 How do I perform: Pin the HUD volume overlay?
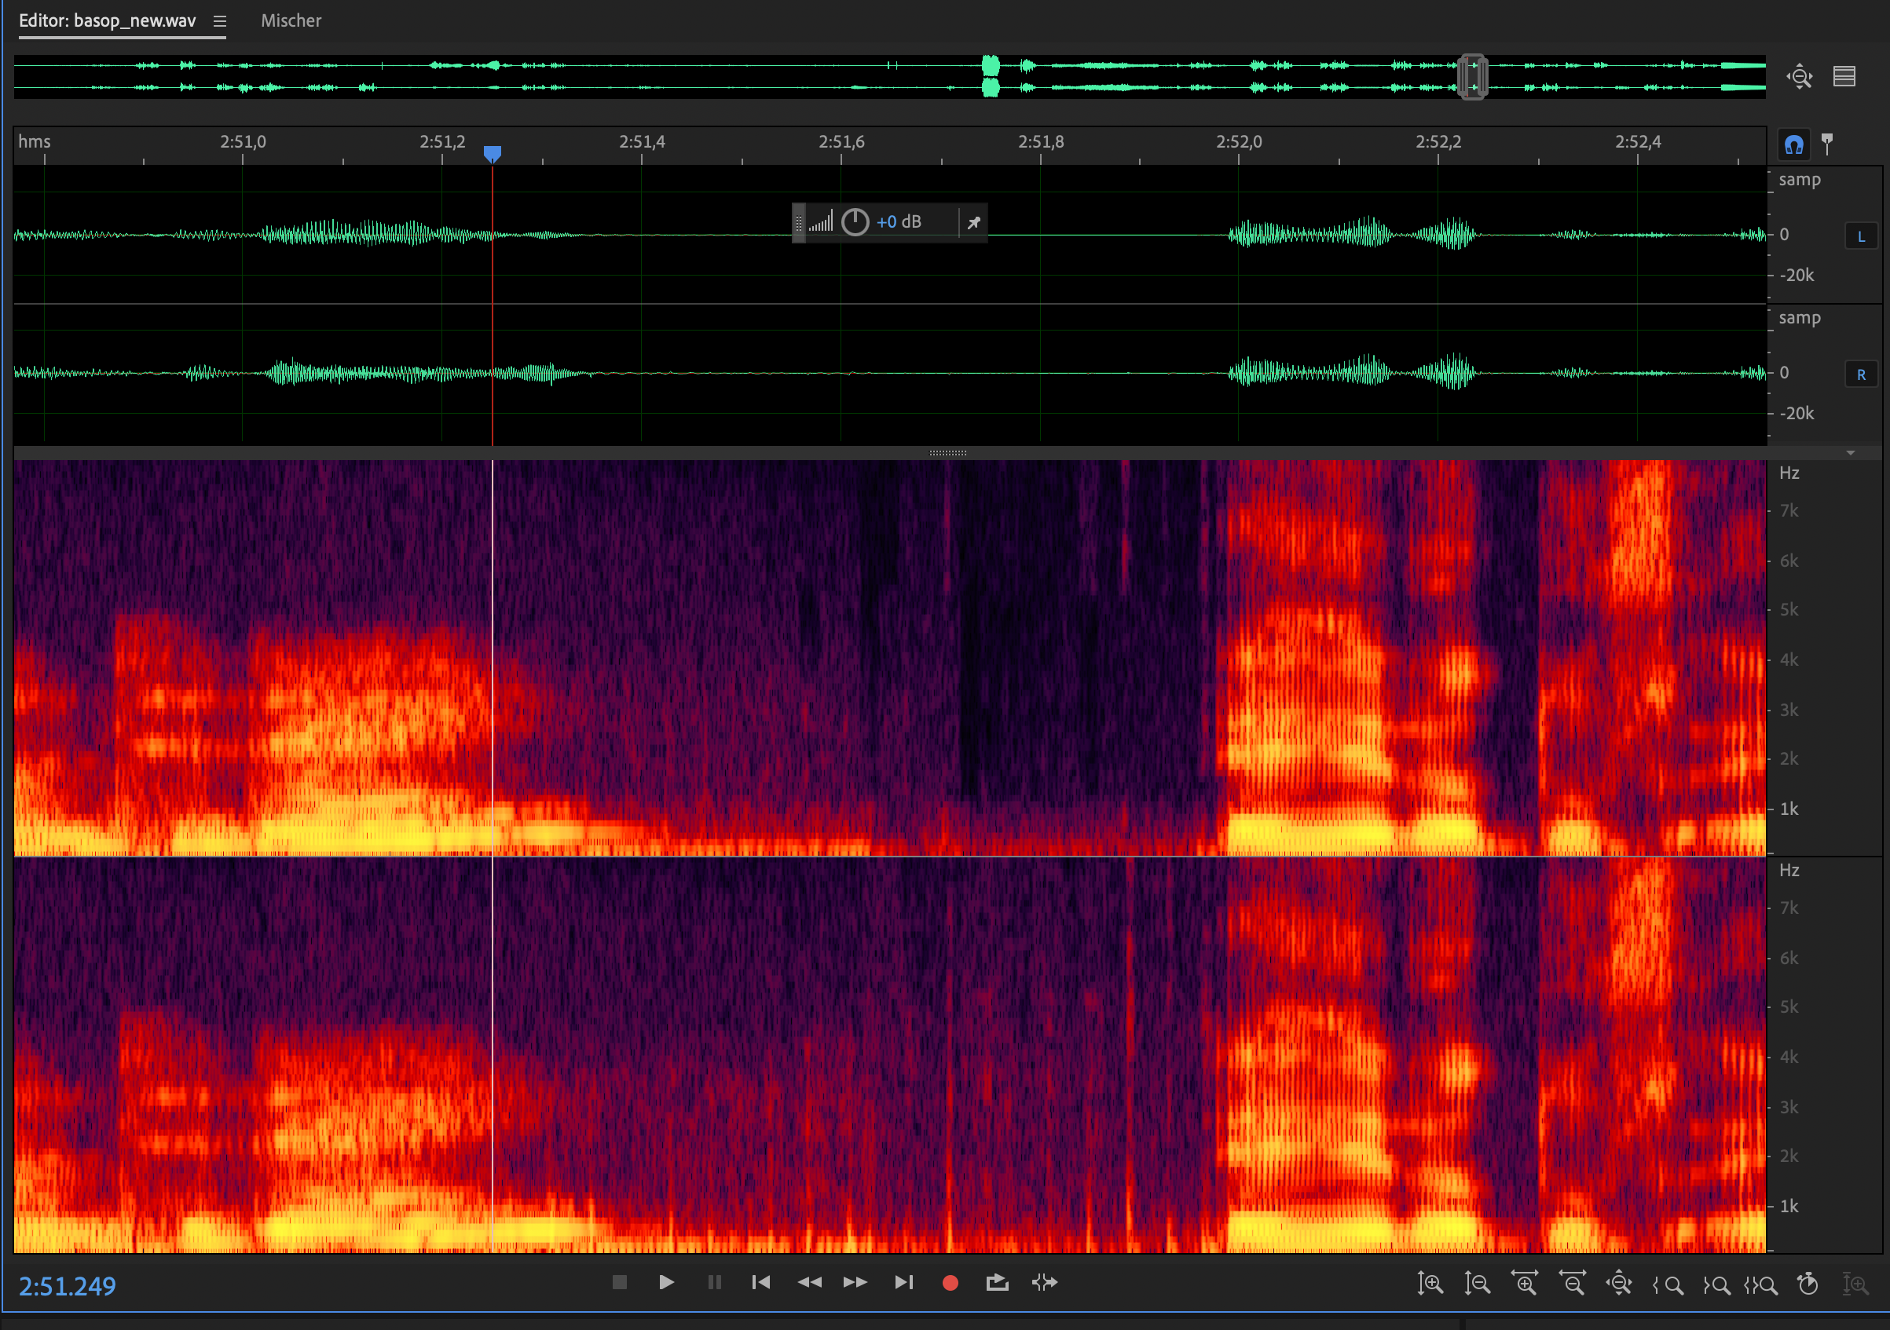tap(974, 222)
